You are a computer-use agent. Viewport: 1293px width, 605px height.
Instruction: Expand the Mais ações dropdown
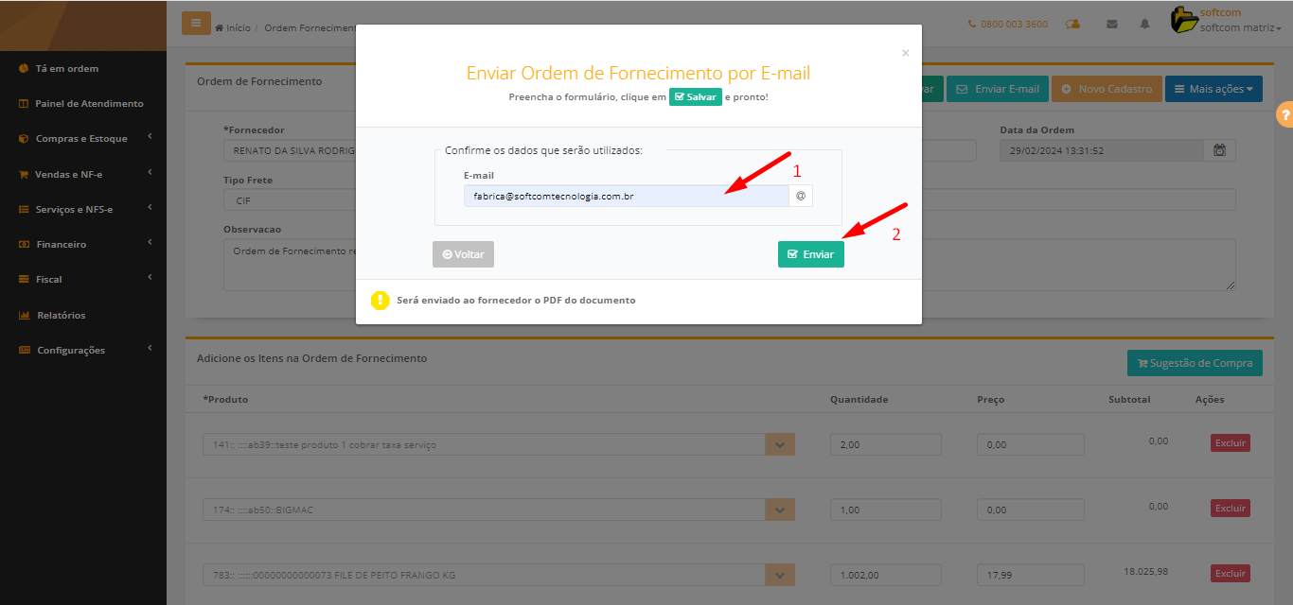pyautogui.click(x=1213, y=89)
